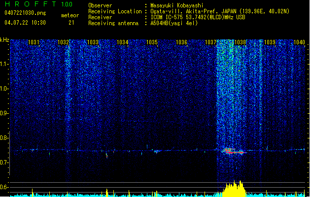Click the 1.1 frequency axis label

point(4,64)
